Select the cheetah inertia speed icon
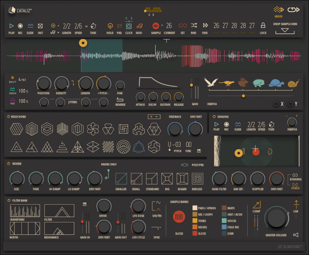Screen dimensions: 309x255 (227, 83)
